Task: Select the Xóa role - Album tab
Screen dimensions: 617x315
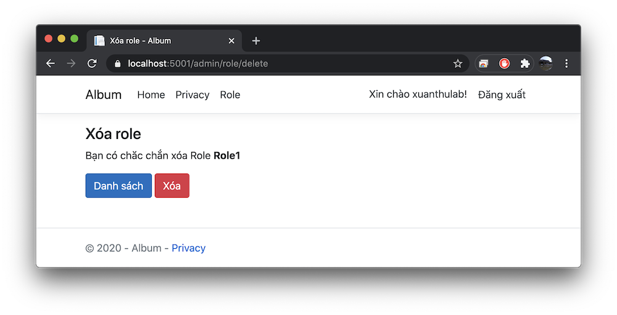Action: pyautogui.click(x=164, y=41)
